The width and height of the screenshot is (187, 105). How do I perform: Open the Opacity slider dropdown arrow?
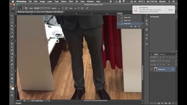pos(63,8)
